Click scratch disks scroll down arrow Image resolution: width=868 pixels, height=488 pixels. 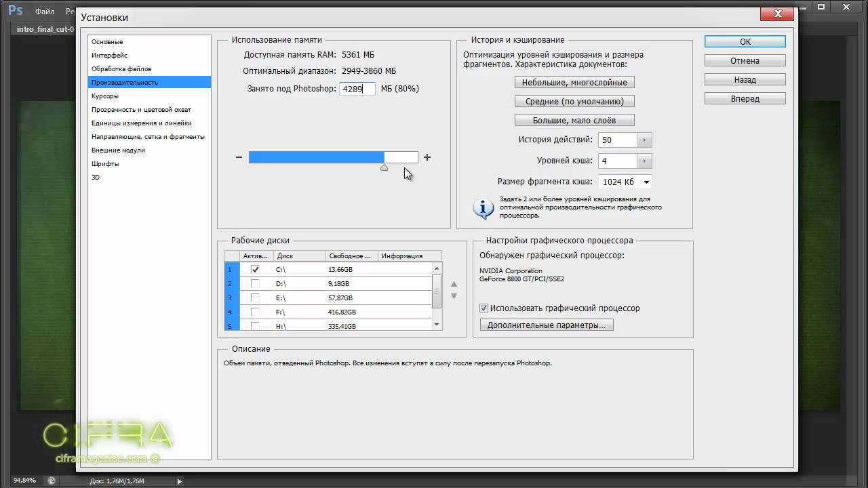(x=437, y=325)
